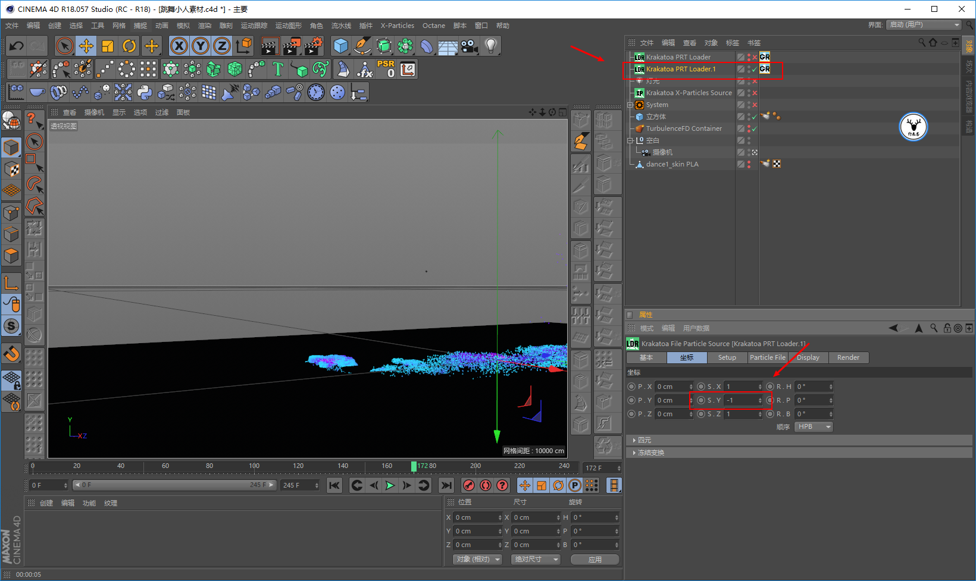976x581 pixels.
Task: Go to the end of animation
Action: pos(446,485)
